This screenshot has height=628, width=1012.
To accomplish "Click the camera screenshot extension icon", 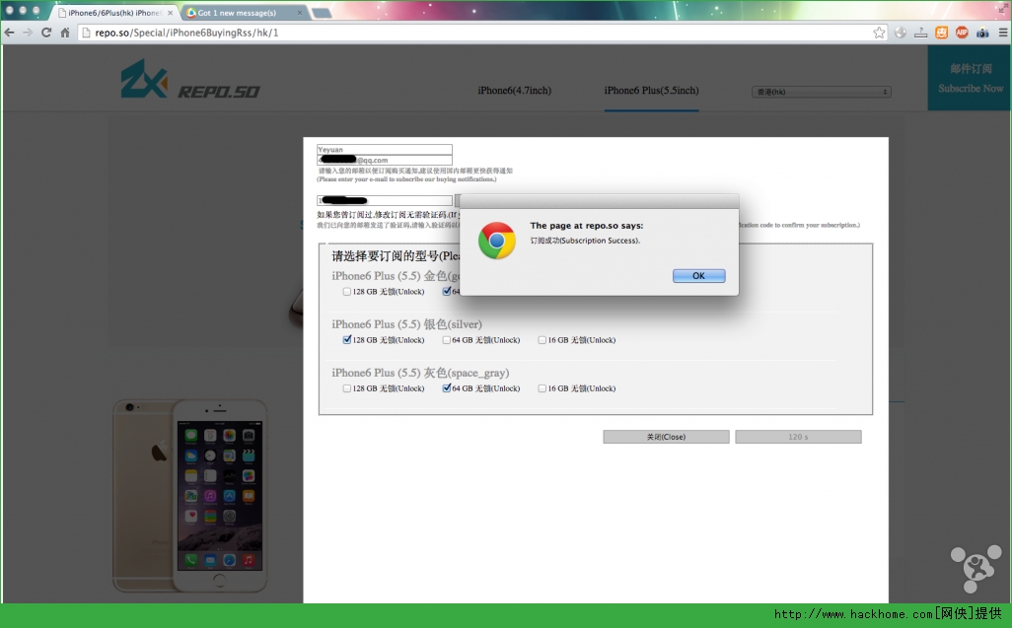I will point(982,33).
